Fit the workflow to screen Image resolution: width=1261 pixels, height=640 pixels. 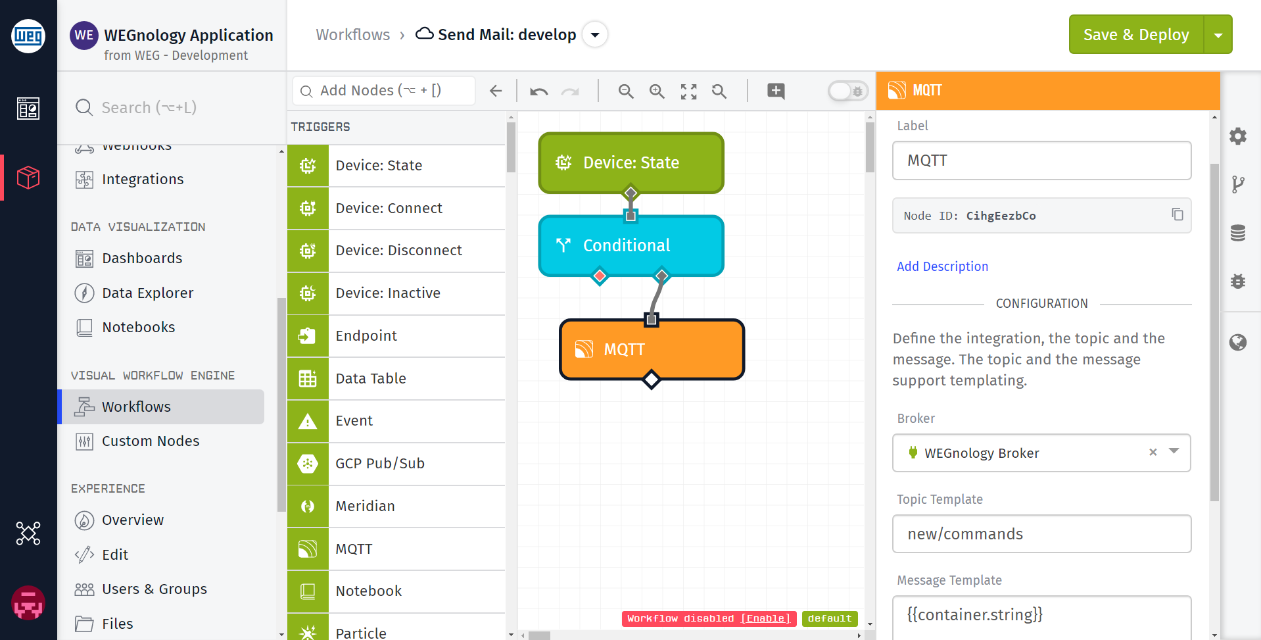click(x=688, y=91)
